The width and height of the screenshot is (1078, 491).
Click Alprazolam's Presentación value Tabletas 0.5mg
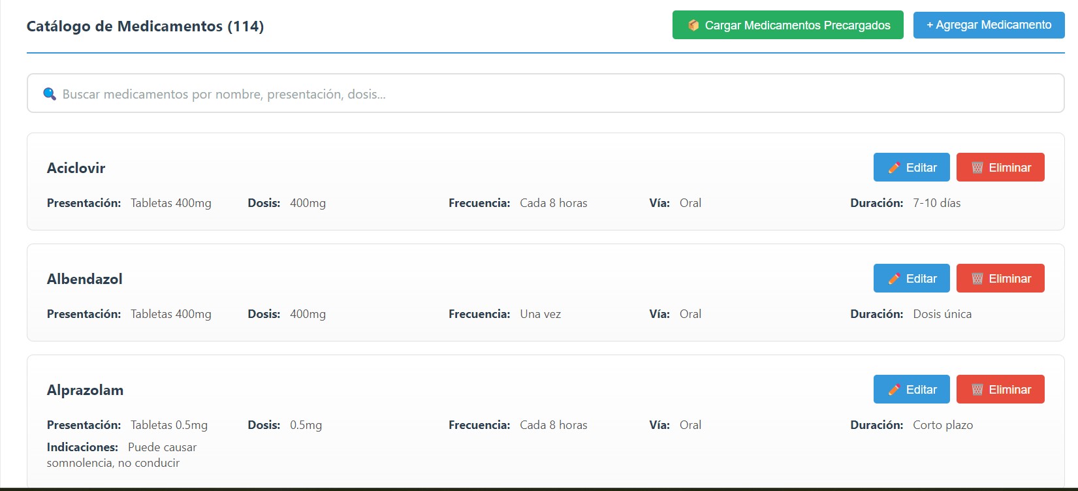169,425
